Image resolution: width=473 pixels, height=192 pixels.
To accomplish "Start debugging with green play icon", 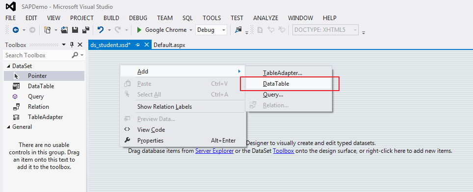I will click(139, 30).
